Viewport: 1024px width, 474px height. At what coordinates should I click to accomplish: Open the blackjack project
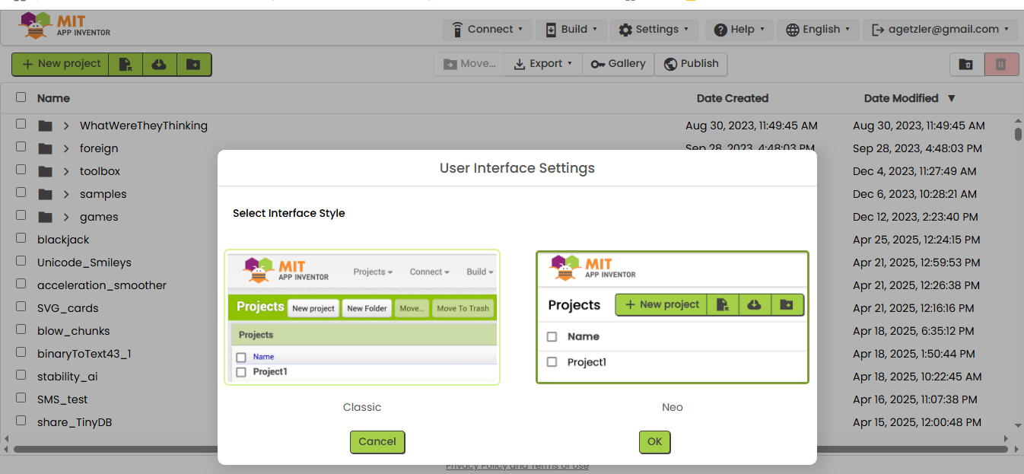click(63, 240)
